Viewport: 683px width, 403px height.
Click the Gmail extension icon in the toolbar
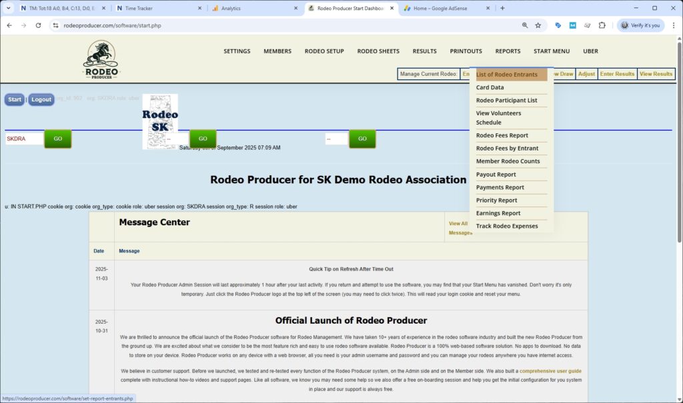click(x=574, y=25)
